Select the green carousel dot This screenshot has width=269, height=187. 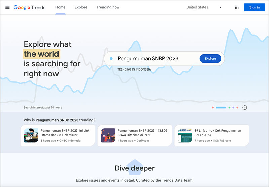pos(229,108)
